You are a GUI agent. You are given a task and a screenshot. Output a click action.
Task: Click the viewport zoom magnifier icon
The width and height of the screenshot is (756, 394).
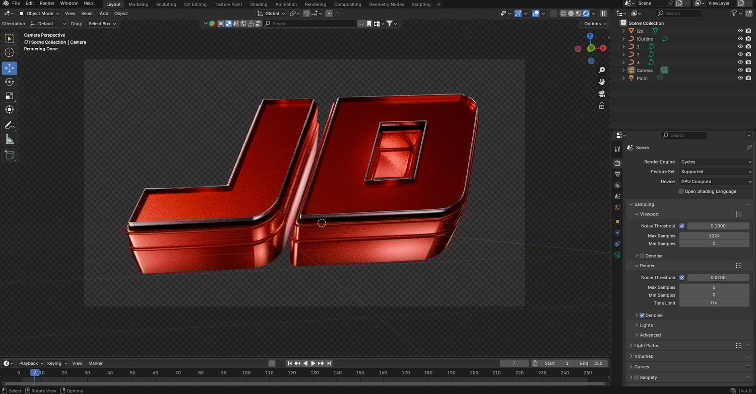coord(601,70)
